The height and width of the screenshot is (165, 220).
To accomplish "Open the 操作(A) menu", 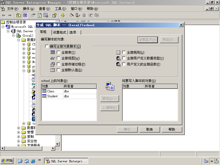I will point(29,9).
